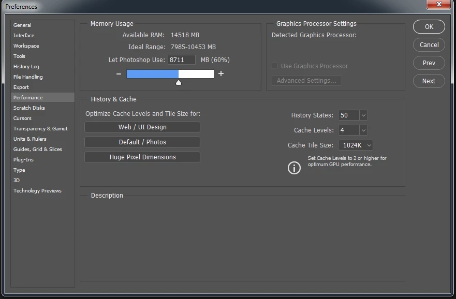Click the Cache Levels value field showing 4
Screen dimensions: 456x299
[x=349, y=130]
